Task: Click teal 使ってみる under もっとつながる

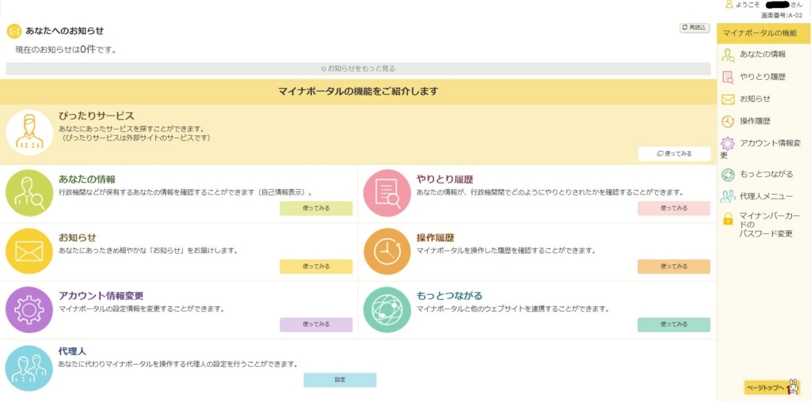Action: click(674, 325)
